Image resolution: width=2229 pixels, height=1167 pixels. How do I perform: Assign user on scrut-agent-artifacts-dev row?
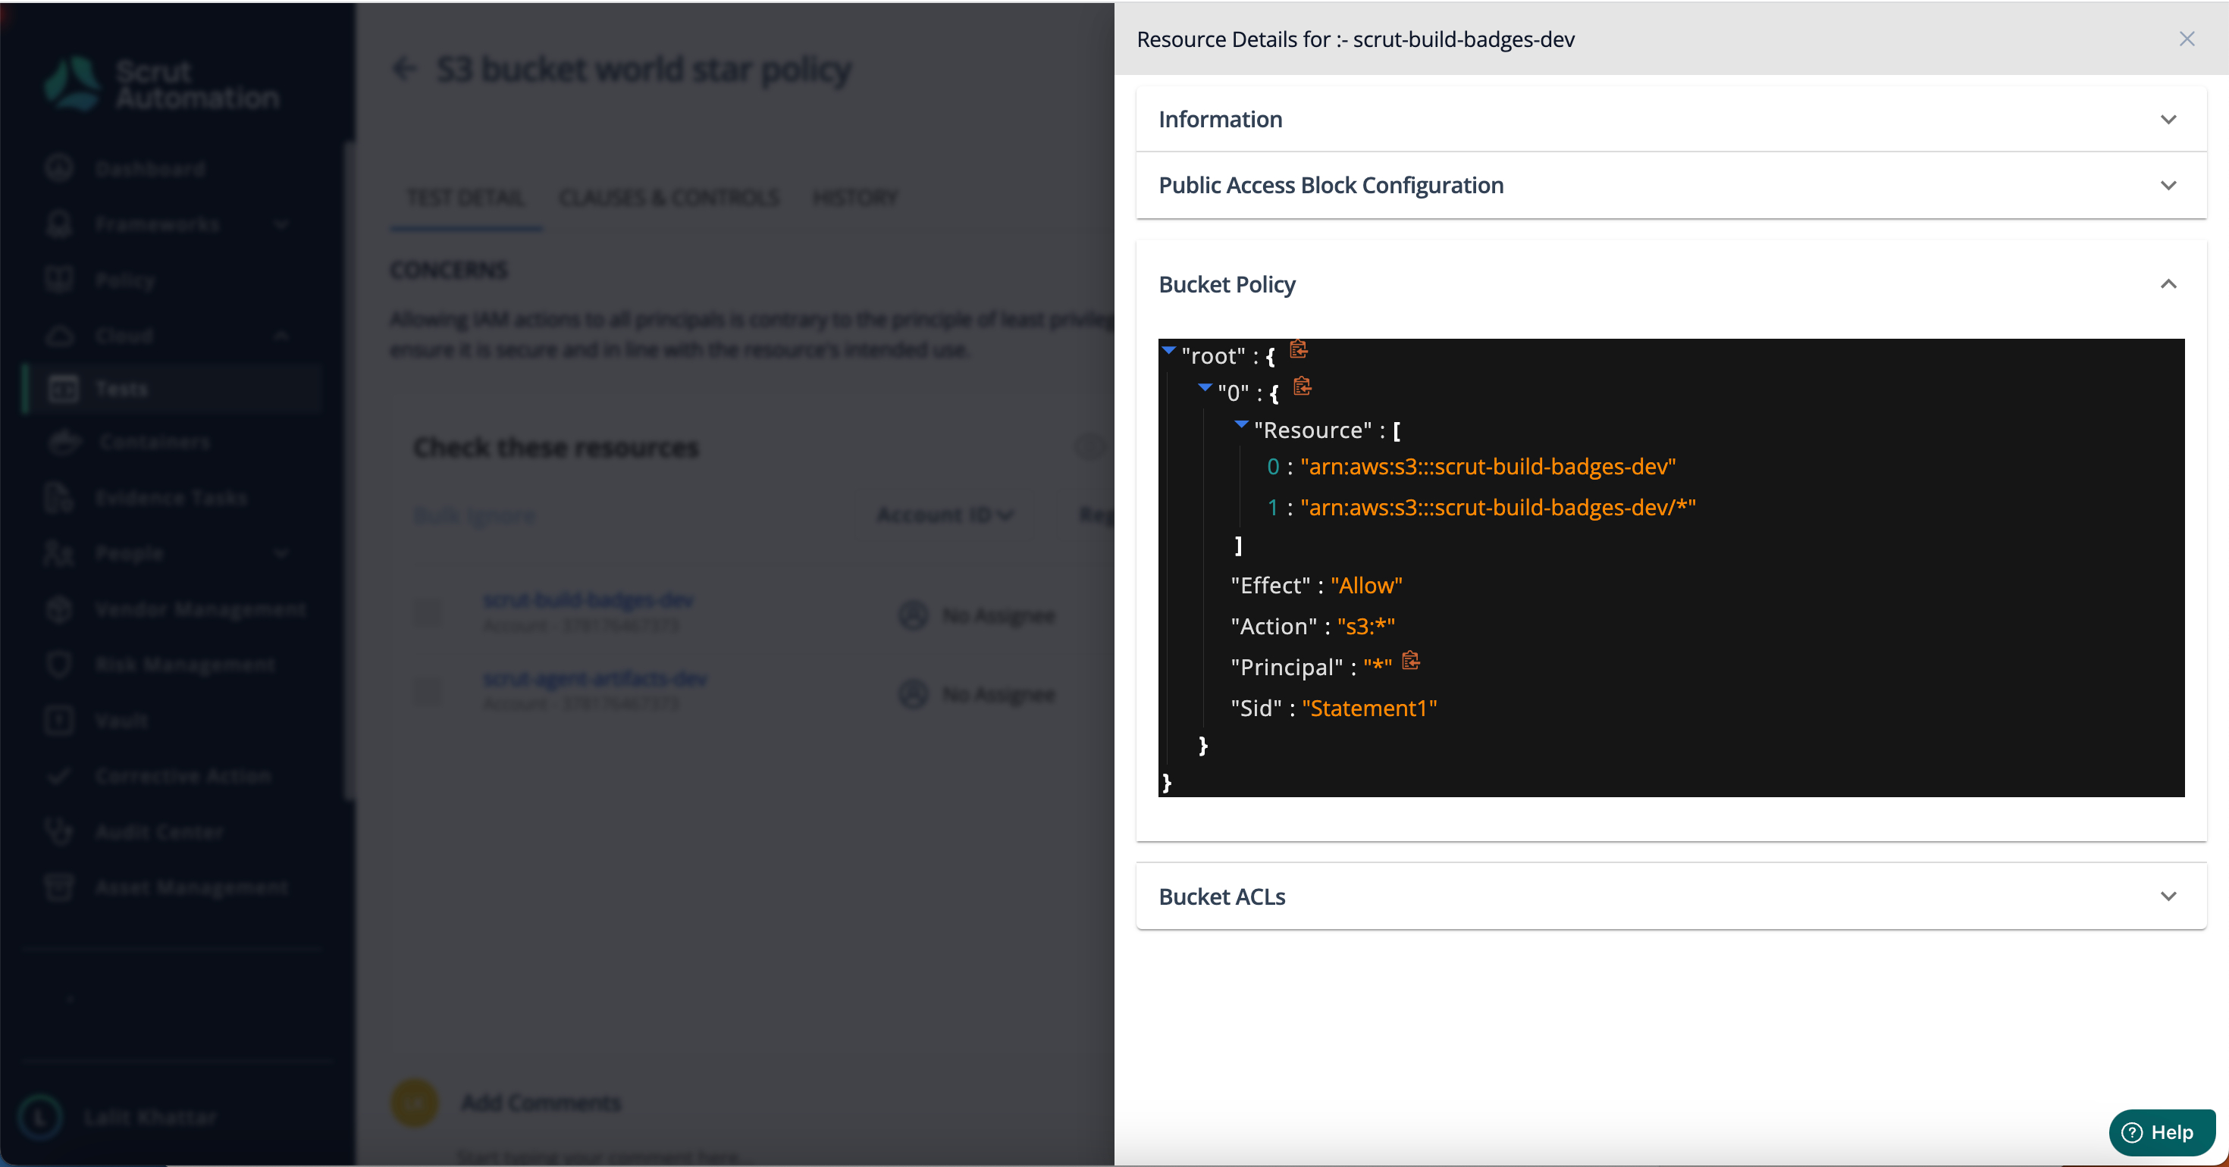[977, 694]
